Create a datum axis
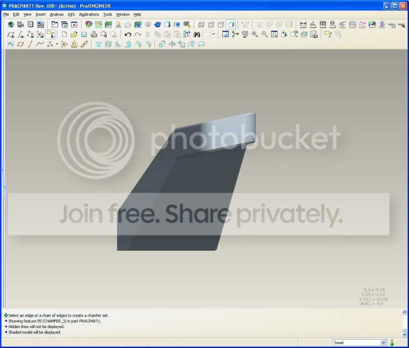The height and width of the screenshot is (348, 409). click(x=30, y=44)
